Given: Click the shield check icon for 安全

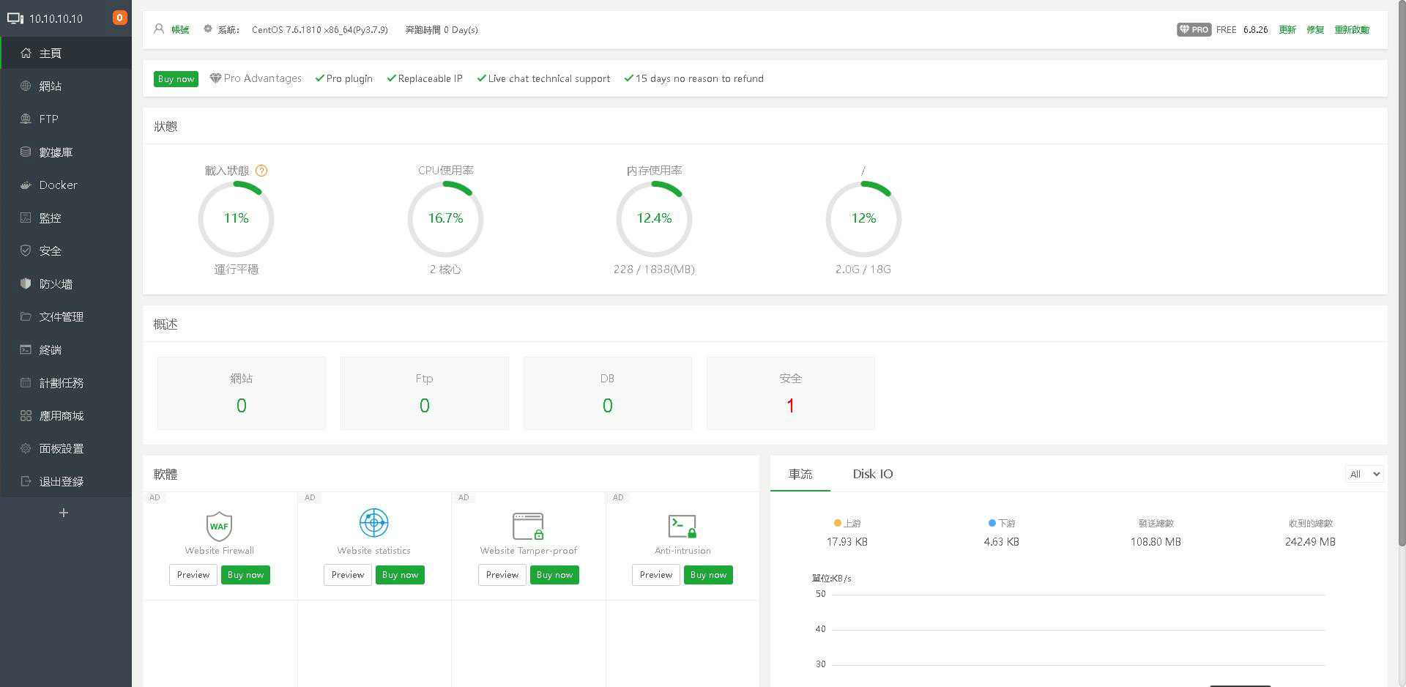Looking at the screenshot, I should 26,250.
